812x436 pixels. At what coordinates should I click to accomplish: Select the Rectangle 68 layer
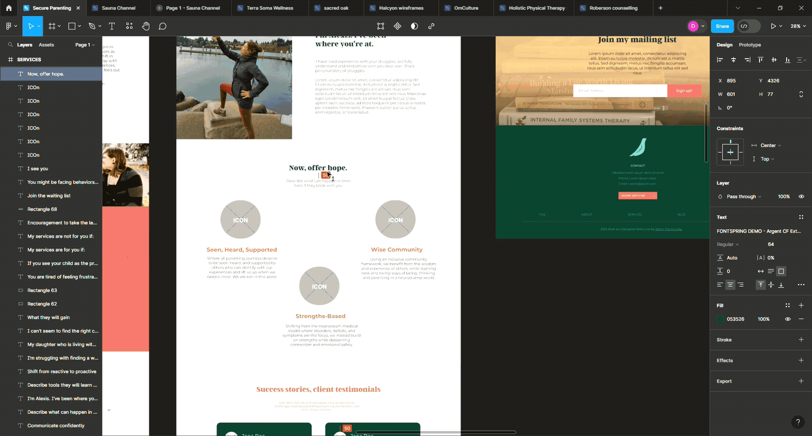click(x=42, y=209)
